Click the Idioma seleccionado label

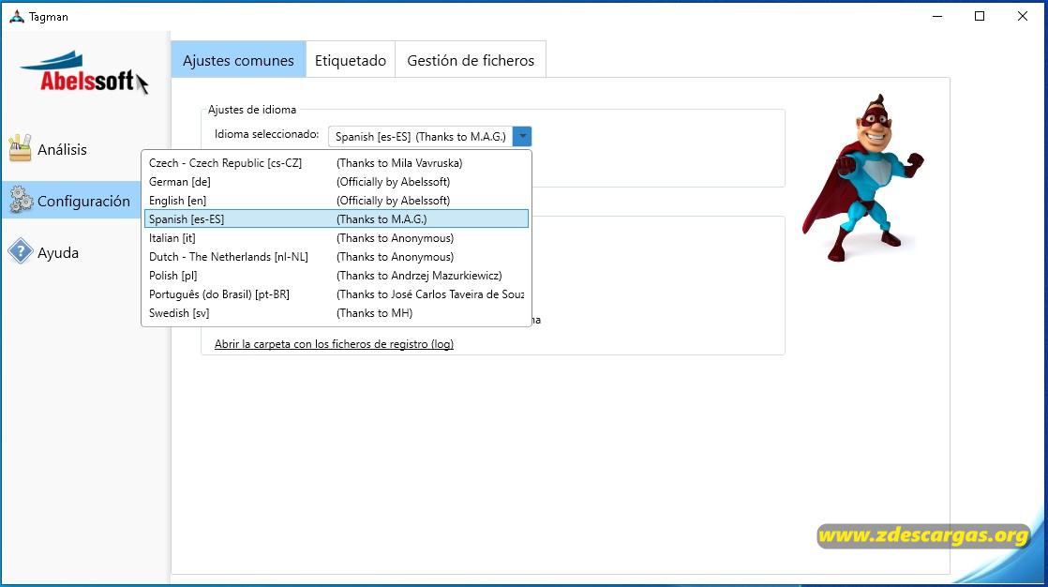click(266, 134)
